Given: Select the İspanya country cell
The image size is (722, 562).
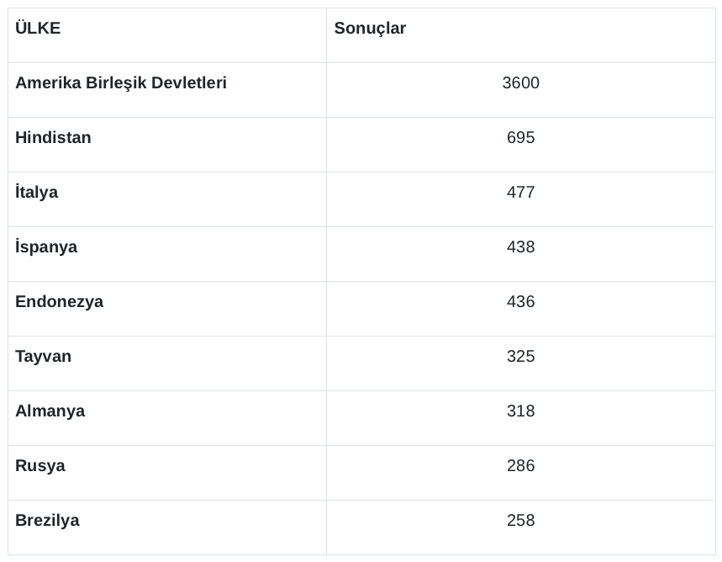Looking at the screenshot, I should point(46,247).
